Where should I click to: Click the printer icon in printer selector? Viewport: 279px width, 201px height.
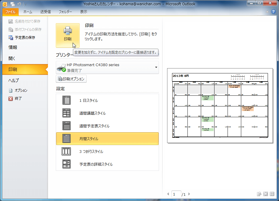pyautogui.click(x=61, y=68)
